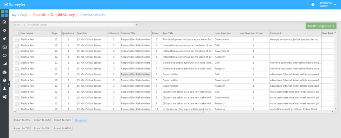Click Export to CSV button
Image resolution: width=341 pixels, height=138 pixels.
(22, 120)
